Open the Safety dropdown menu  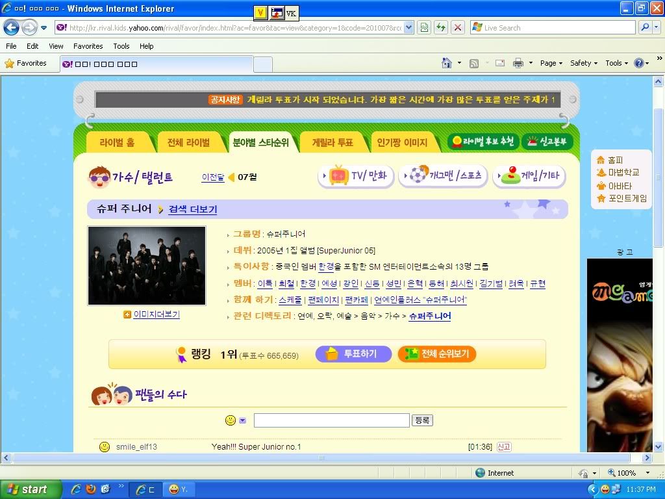[584, 63]
